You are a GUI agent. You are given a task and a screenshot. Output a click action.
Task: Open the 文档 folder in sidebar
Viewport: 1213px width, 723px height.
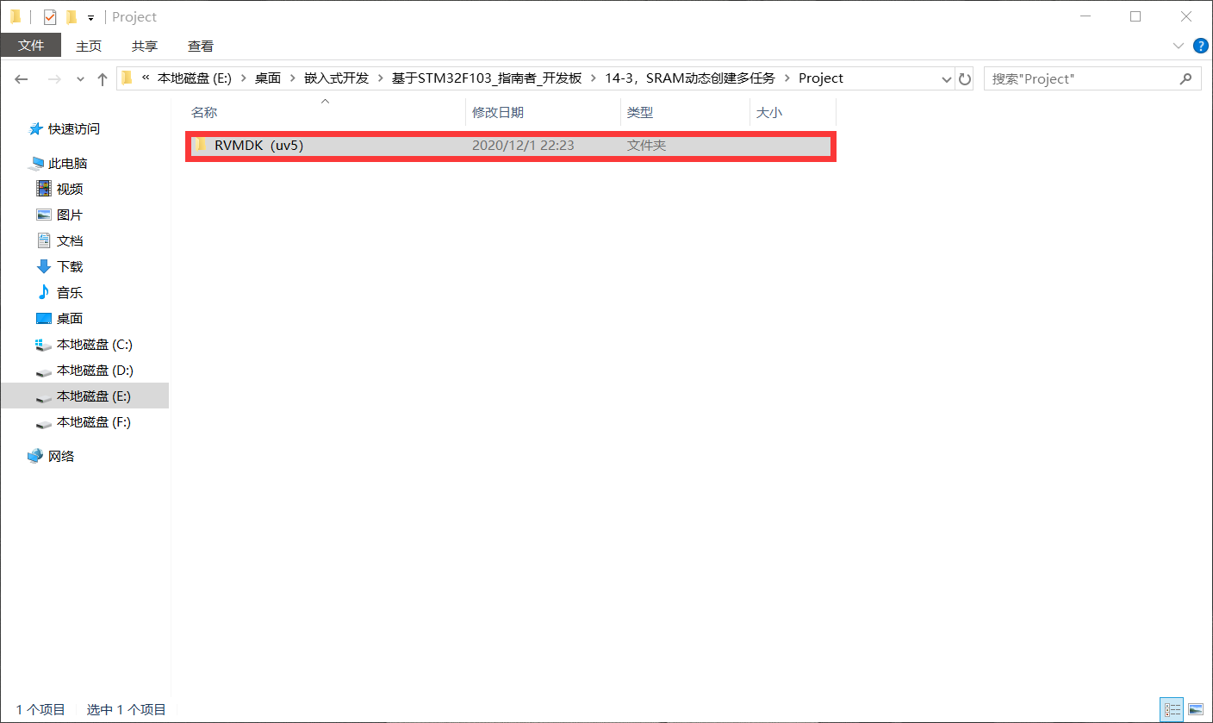[70, 241]
